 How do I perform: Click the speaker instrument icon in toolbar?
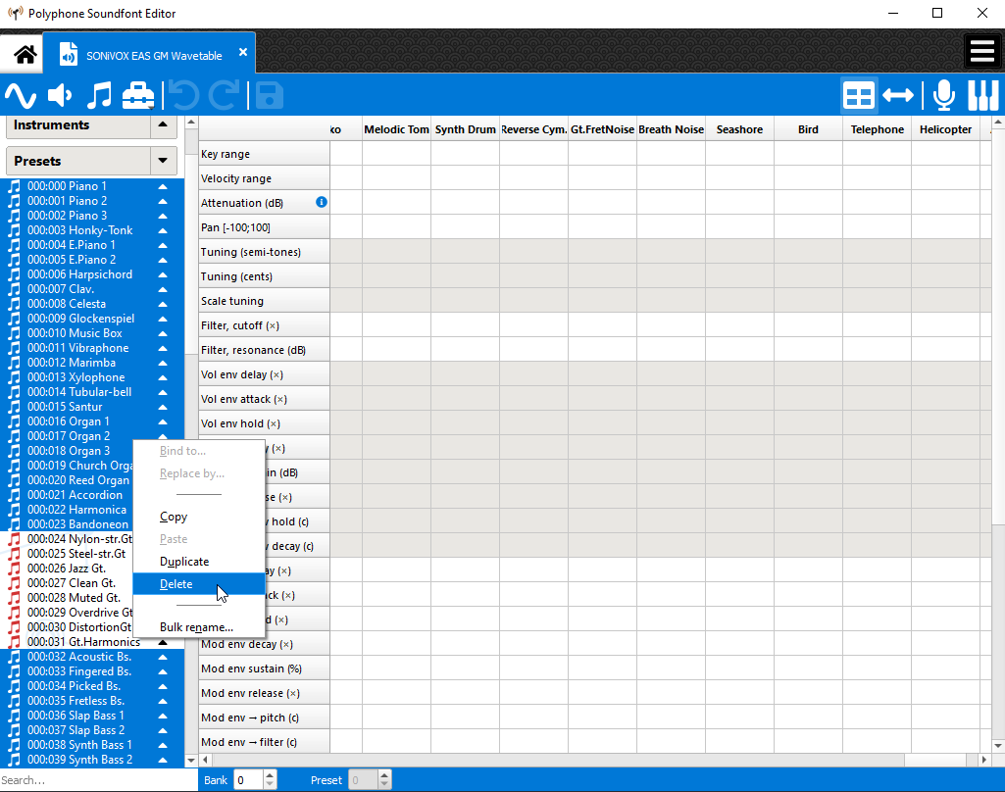coord(60,95)
